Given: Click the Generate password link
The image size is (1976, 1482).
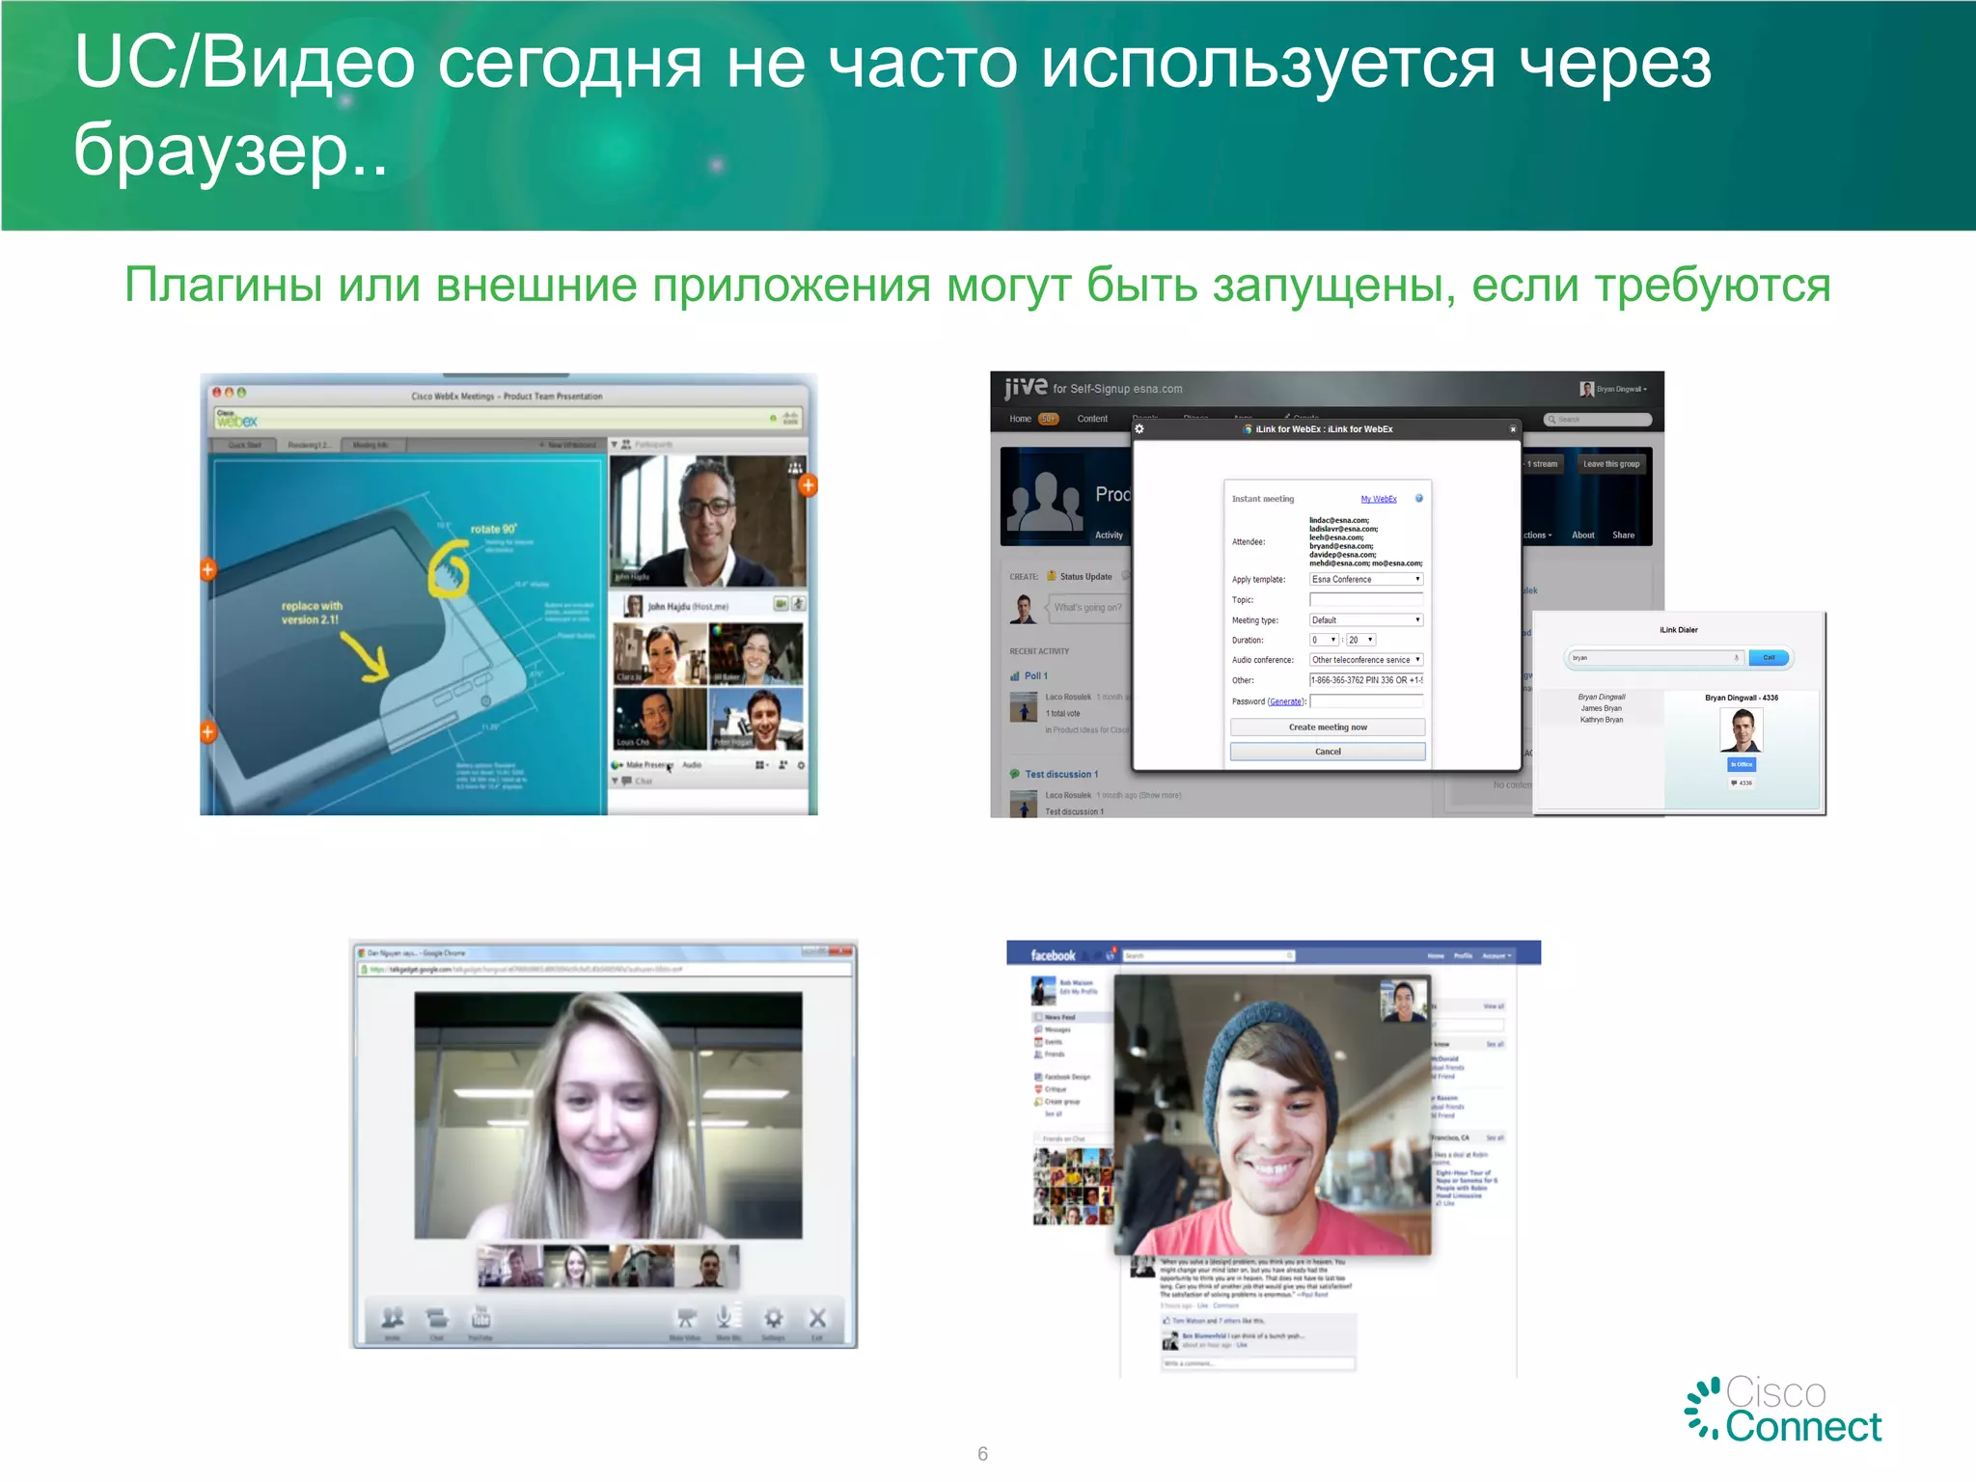Looking at the screenshot, I should click(x=1285, y=701).
